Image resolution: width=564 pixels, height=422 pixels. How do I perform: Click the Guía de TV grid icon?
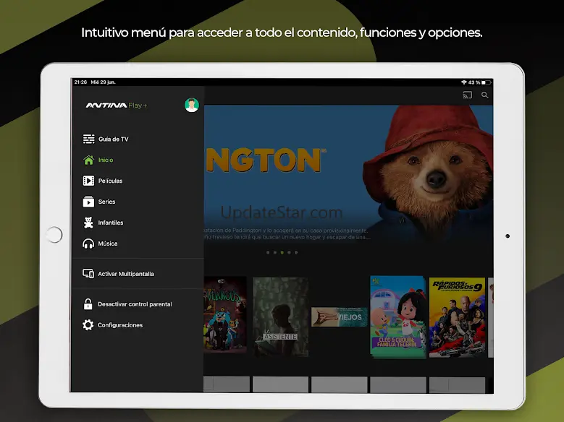click(88, 139)
